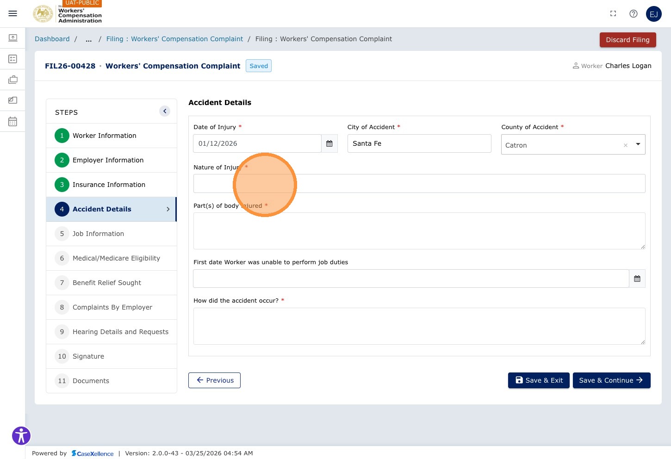Focus first date unable to perform duties field
The height and width of the screenshot is (459, 671).
(x=411, y=279)
